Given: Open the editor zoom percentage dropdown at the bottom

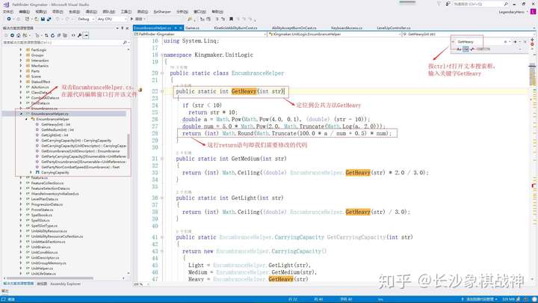Looking at the screenshot, I should pos(141,284).
